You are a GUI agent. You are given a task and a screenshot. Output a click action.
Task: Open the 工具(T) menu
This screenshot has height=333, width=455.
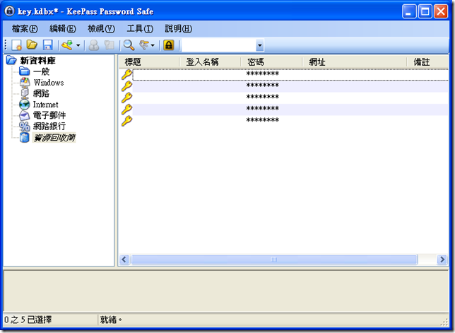(x=140, y=29)
